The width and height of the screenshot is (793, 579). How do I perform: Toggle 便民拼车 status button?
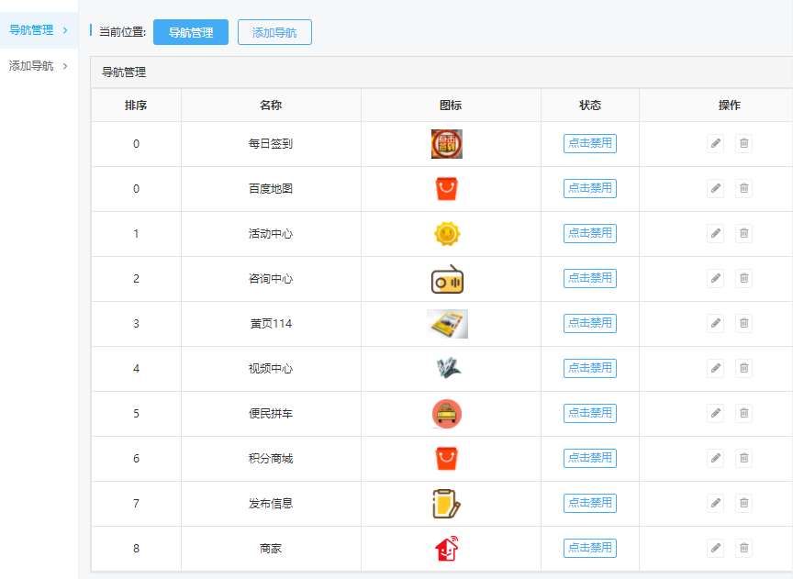click(x=589, y=414)
